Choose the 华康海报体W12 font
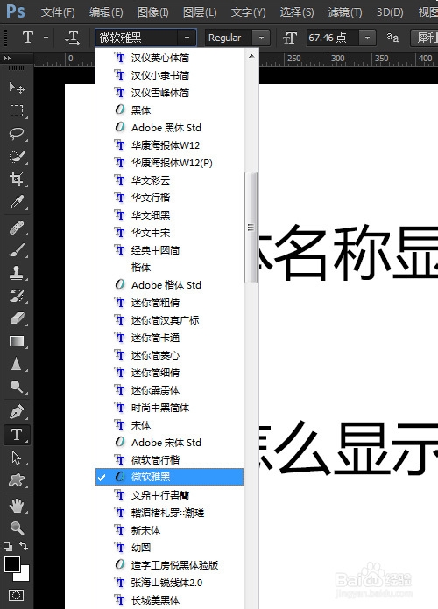Screen dimensions: 438x609 pos(170,145)
